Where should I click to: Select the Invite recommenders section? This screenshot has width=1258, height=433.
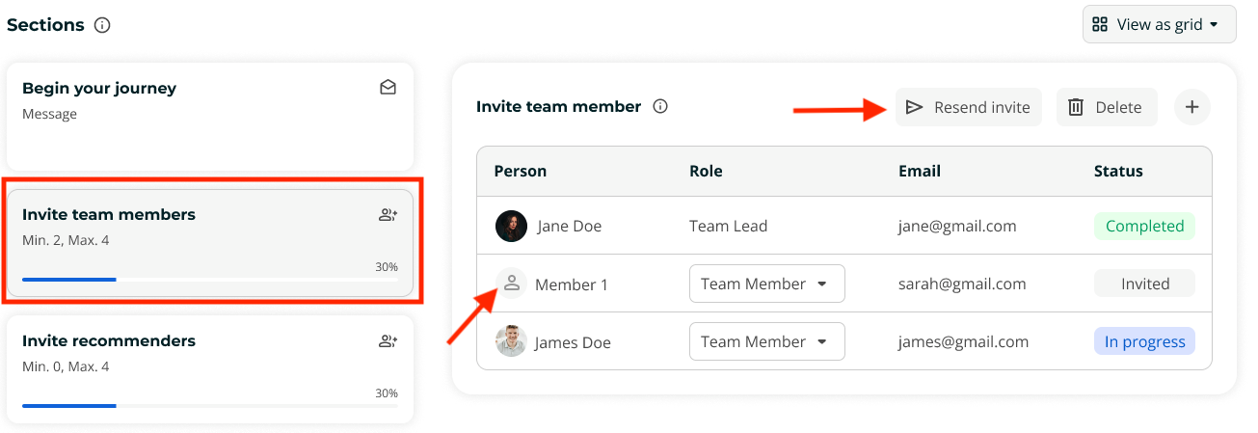click(210, 369)
